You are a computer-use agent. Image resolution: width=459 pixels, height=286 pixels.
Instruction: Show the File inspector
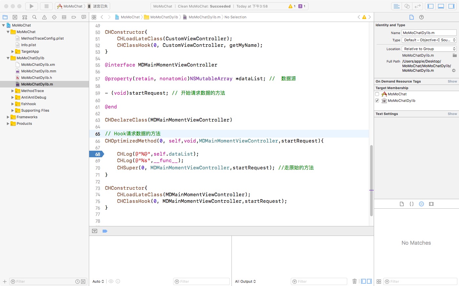click(412, 17)
